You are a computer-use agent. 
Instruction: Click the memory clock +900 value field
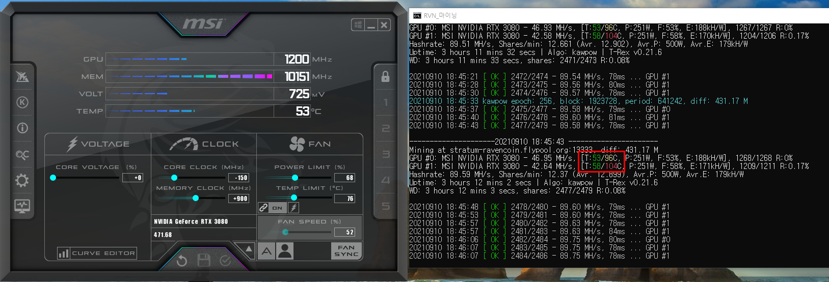pos(238,199)
